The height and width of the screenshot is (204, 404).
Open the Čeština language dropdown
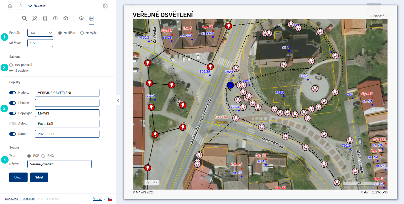click(x=99, y=199)
